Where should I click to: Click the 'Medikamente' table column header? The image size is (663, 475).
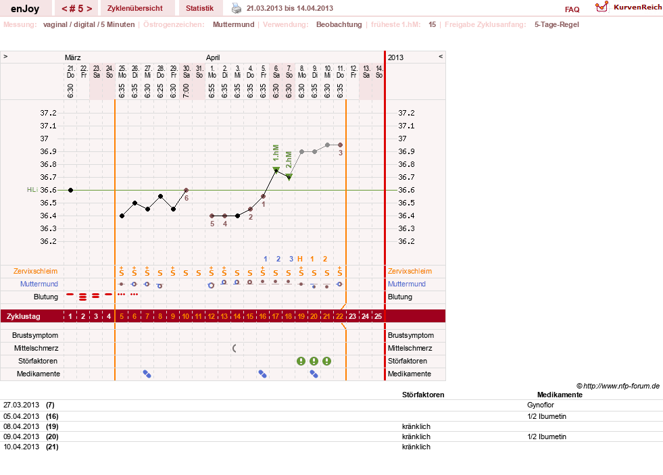click(x=560, y=395)
